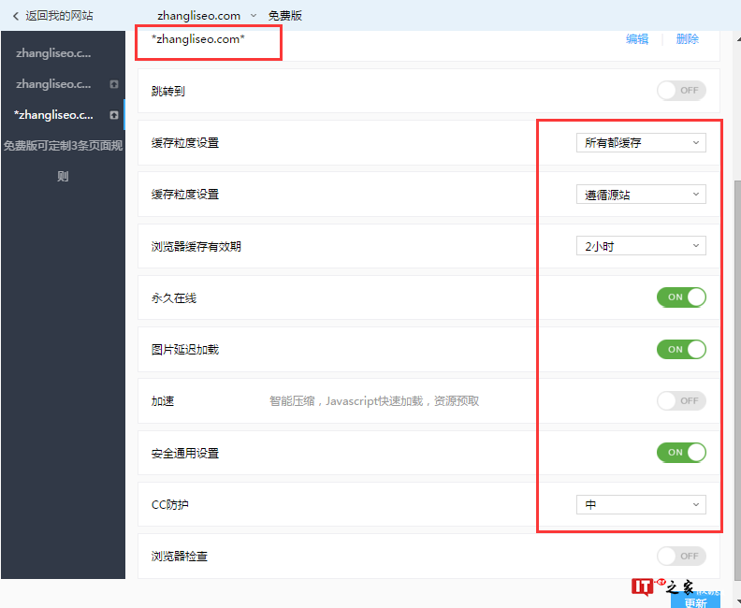Select first zhangliseo.c... rule in sidebar
The height and width of the screenshot is (608, 741).
point(53,53)
